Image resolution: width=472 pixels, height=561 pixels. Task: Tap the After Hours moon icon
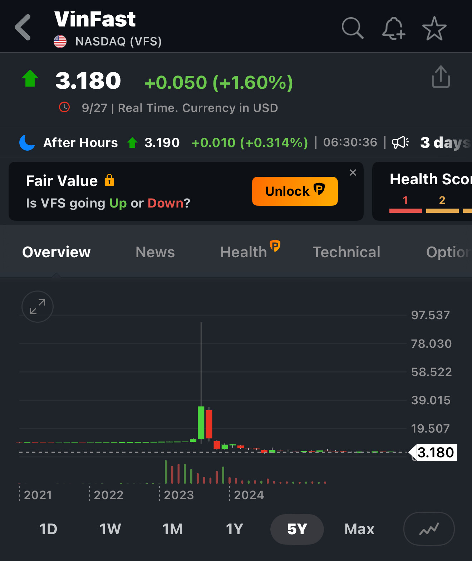pos(27,142)
